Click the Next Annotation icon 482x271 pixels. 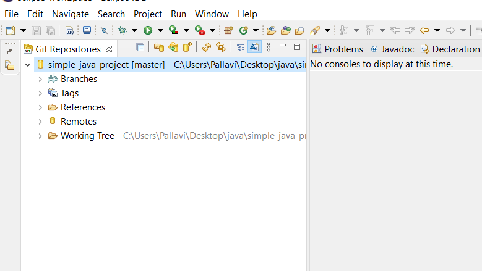click(344, 30)
